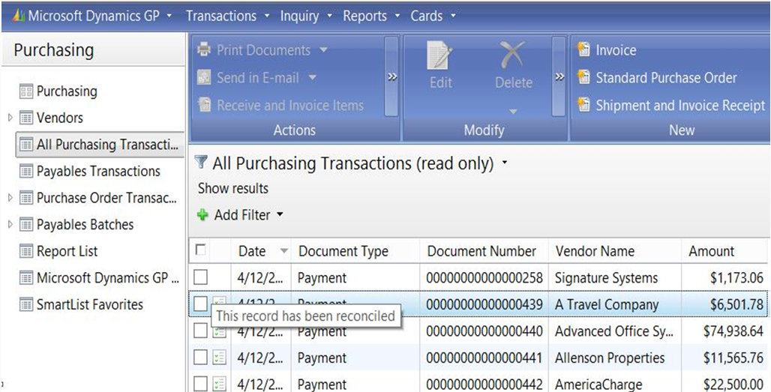Click the Shipment and Invoice Receipt icon
771x392 pixels.
pos(583,105)
